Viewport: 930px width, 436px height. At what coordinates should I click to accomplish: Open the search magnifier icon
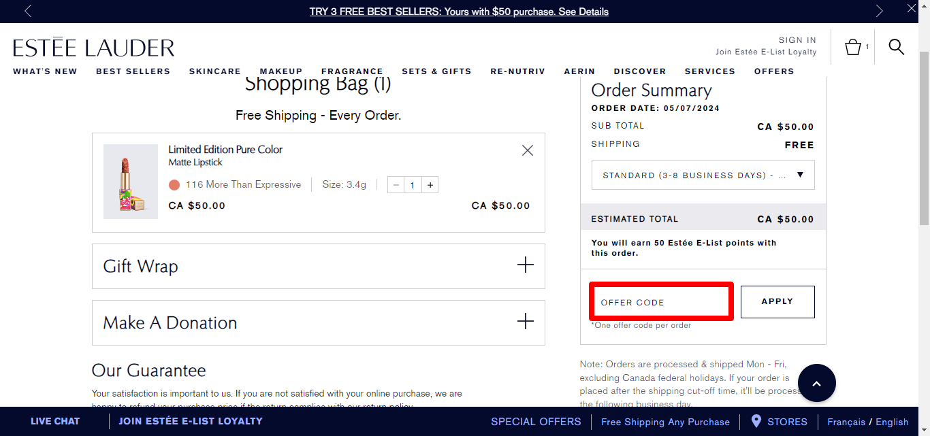[896, 47]
